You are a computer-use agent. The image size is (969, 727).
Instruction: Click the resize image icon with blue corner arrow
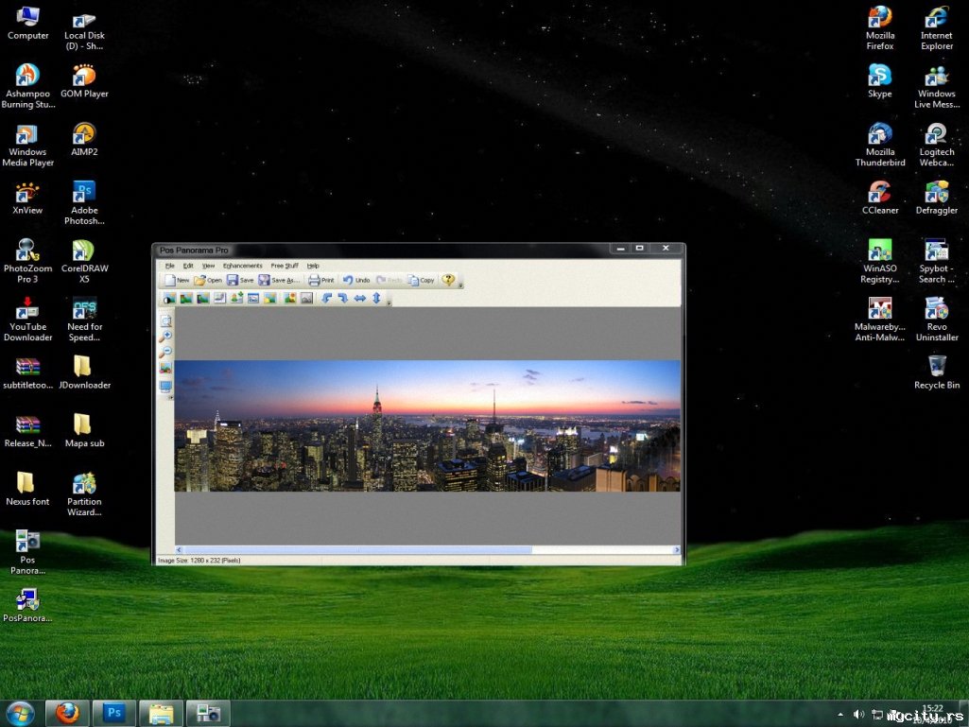tap(219, 299)
